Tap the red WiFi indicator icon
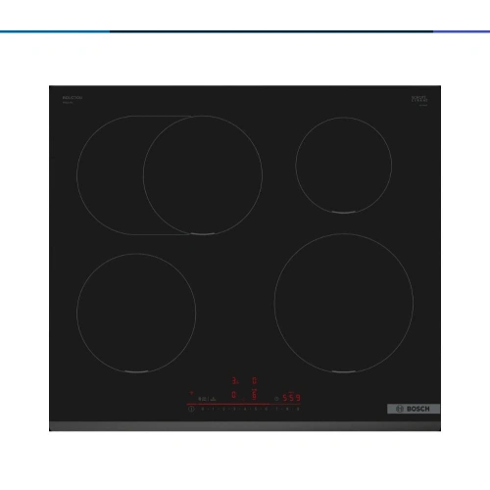Image resolution: width=490 pixels, height=490 pixels. click(192, 393)
